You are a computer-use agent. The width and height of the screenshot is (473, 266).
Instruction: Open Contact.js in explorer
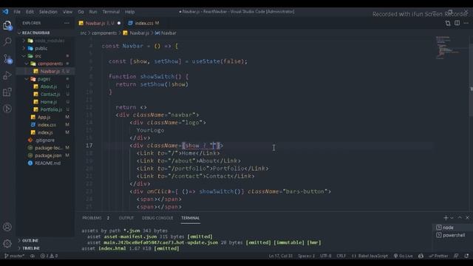50,95
